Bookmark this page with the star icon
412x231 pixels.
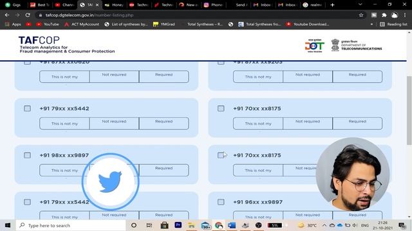pos(361,15)
